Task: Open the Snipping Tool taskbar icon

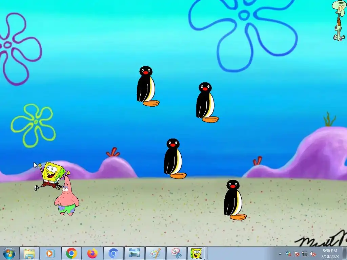Action: pos(176,253)
